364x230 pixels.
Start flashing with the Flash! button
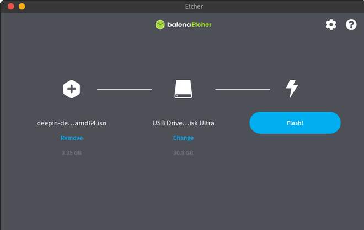point(295,123)
